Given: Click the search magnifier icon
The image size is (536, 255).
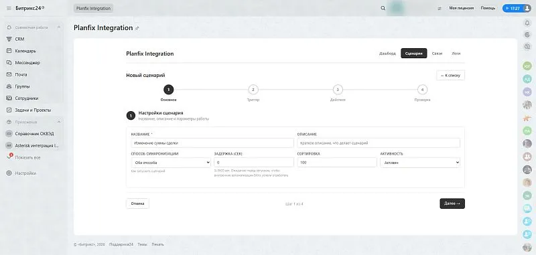Looking at the screenshot, I should [383, 8].
